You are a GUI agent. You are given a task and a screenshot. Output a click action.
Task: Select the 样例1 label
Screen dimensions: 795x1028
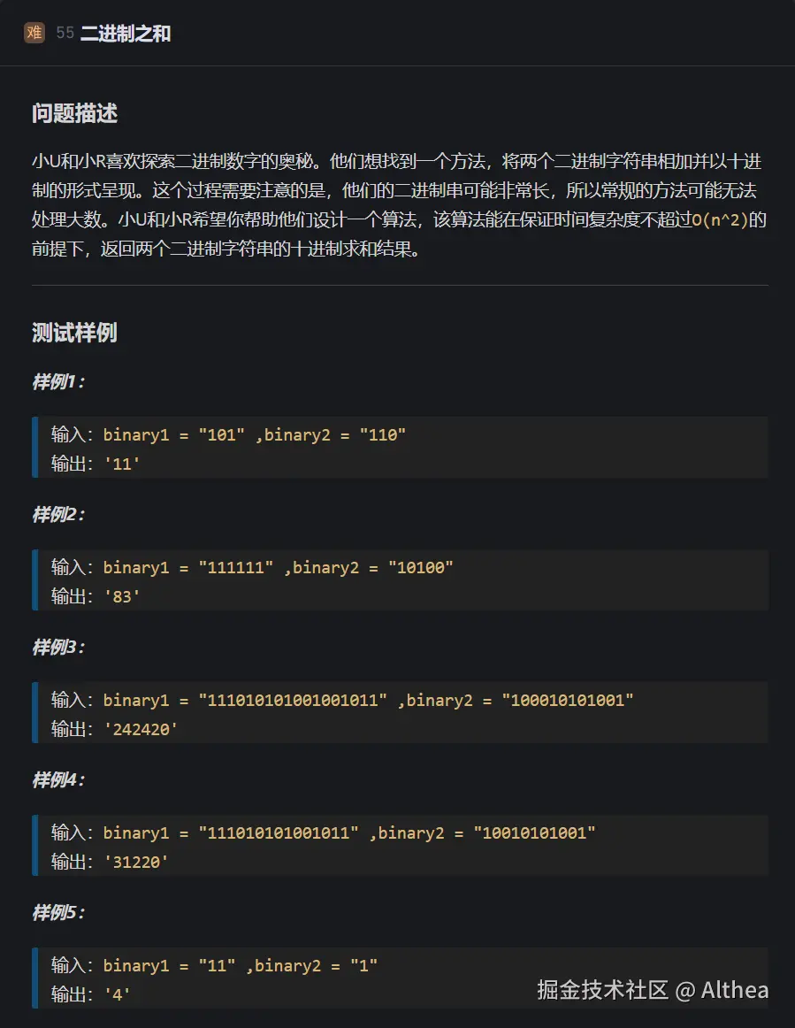coord(57,381)
